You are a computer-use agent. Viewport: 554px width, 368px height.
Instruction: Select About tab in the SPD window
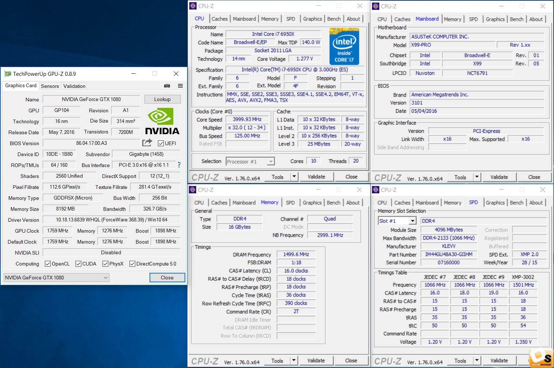point(536,203)
